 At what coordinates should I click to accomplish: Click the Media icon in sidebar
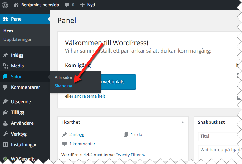(5, 66)
